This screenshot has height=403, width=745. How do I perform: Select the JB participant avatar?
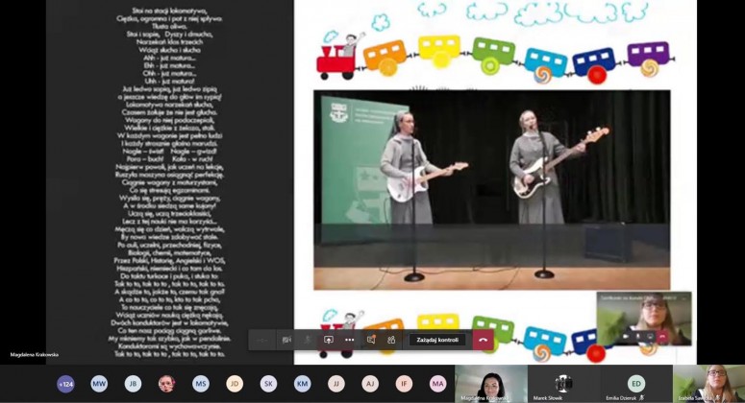pyautogui.click(x=133, y=384)
